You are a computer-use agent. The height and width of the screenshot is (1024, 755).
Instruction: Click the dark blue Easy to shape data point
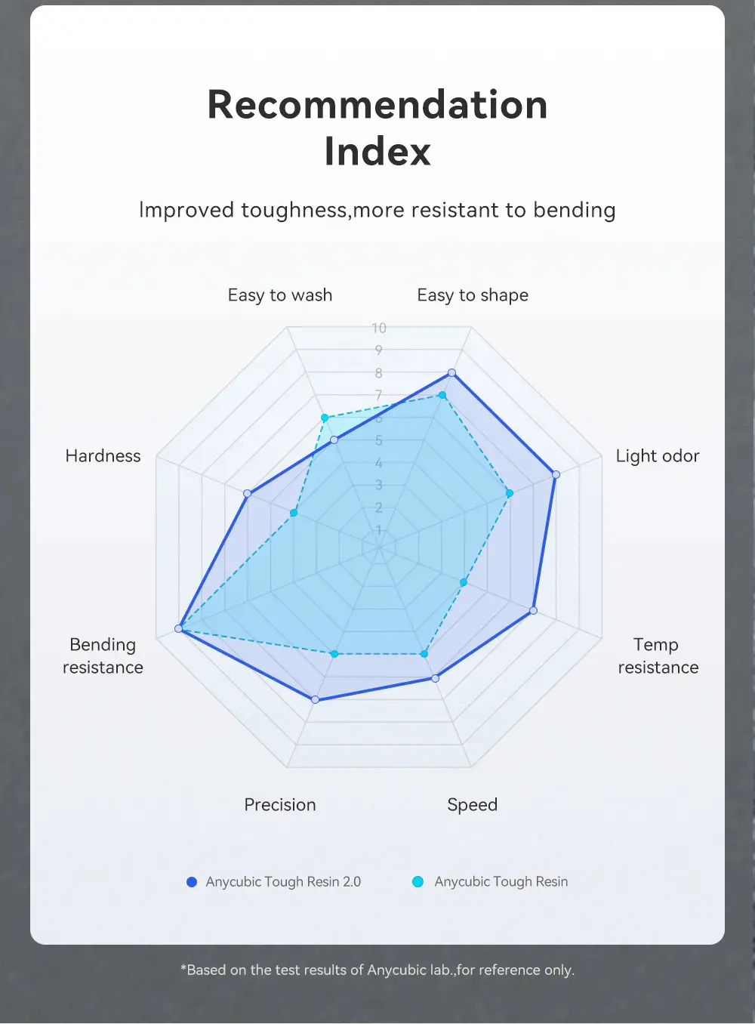pyautogui.click(x=451, y=372)
